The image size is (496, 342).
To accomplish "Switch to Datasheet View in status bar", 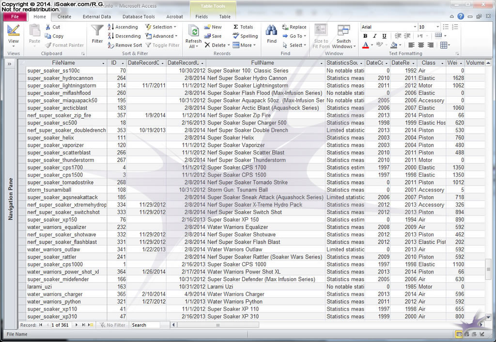I will (459, 334).
